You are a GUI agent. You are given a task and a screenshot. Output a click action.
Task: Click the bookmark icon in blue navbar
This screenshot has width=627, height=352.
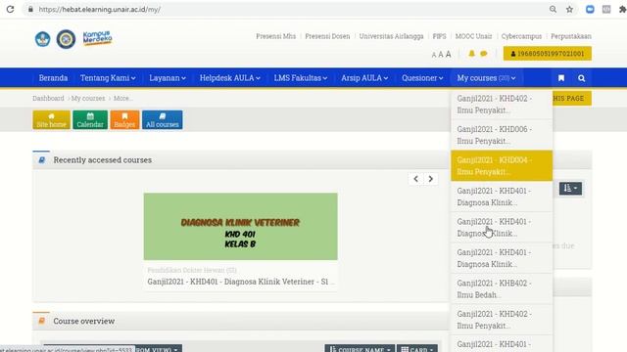tap(561, 78)
